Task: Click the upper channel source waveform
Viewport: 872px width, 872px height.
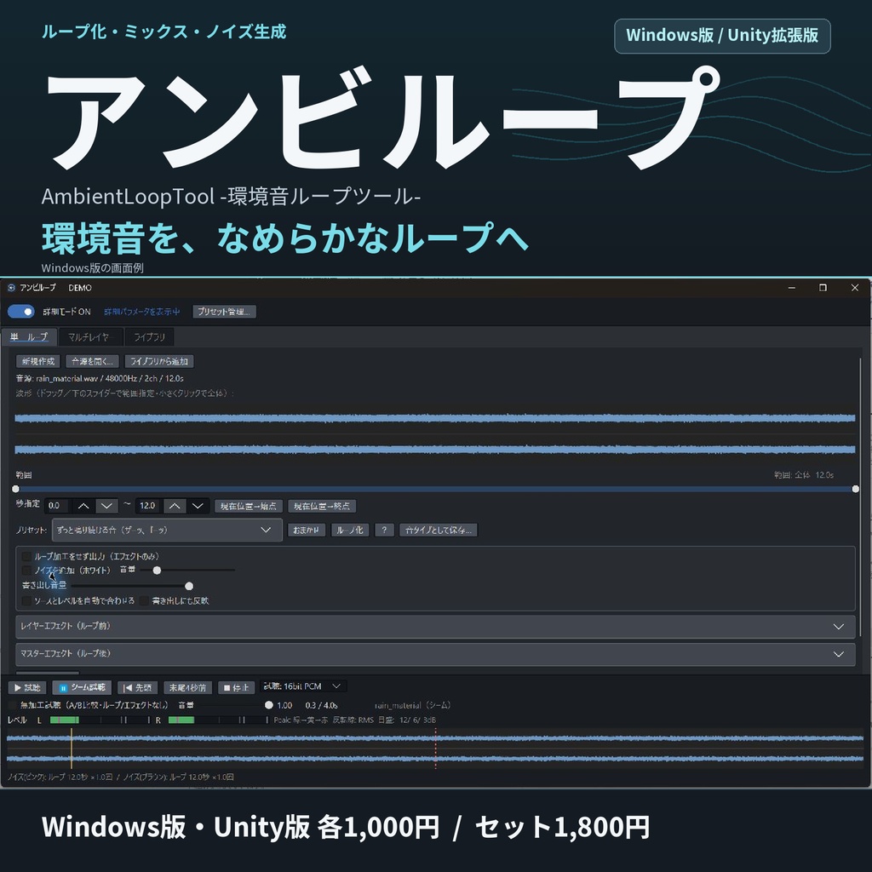Action: (x=435, y=418)
